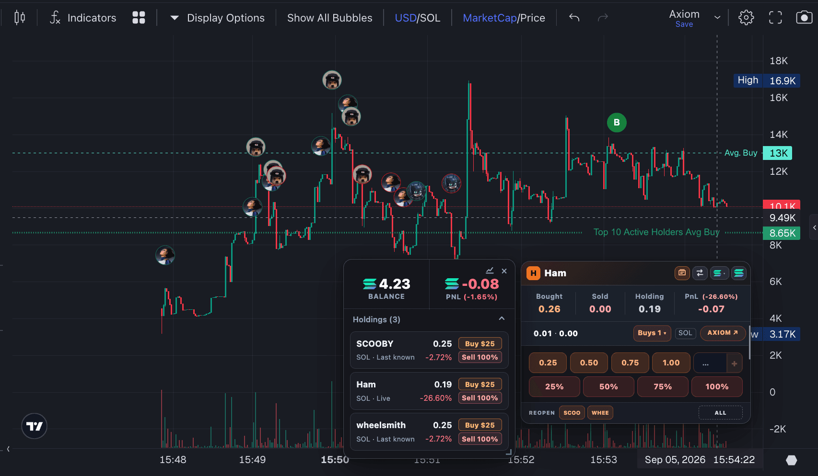Viewport: 818px width, 476px height.
Task: Click the green B buy marker
Action: point(617,123)
